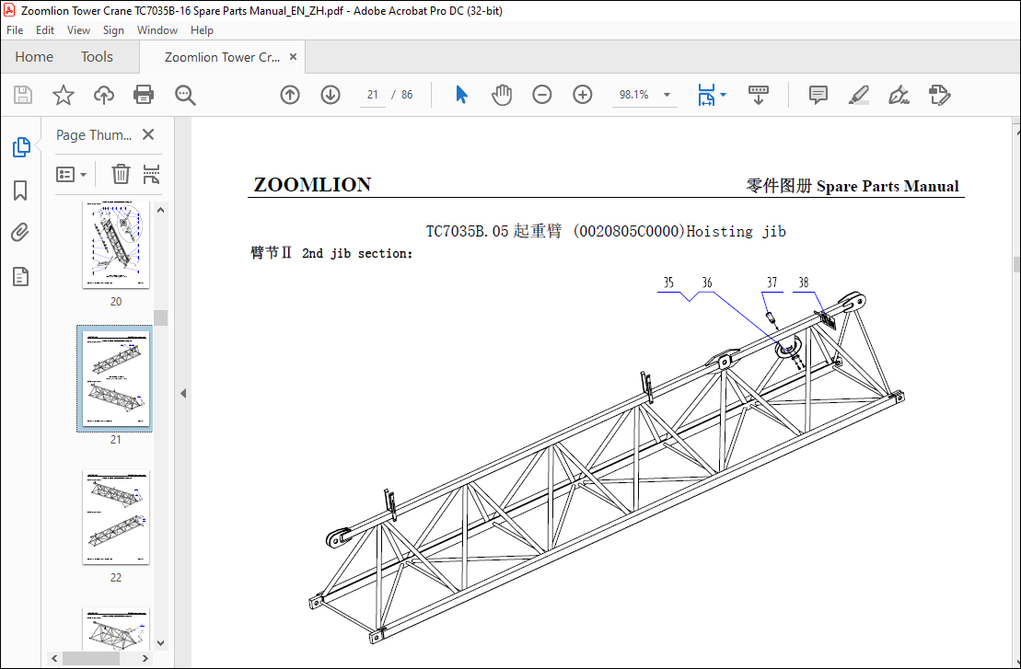Click the Fit page width icon
Image resolution: width=1021 pixels, height=669 pixels.
coord(706,95)
